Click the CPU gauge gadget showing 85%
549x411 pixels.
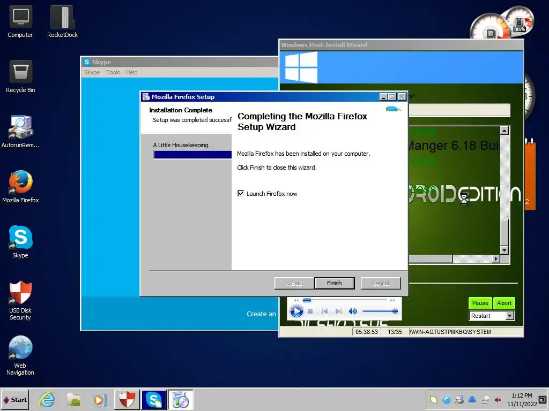coord(520,21)
